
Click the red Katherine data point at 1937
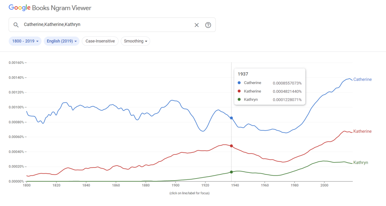[x=231, y=146]
